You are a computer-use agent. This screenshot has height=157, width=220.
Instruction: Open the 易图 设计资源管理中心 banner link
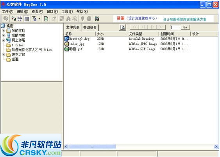click(137, 18)
